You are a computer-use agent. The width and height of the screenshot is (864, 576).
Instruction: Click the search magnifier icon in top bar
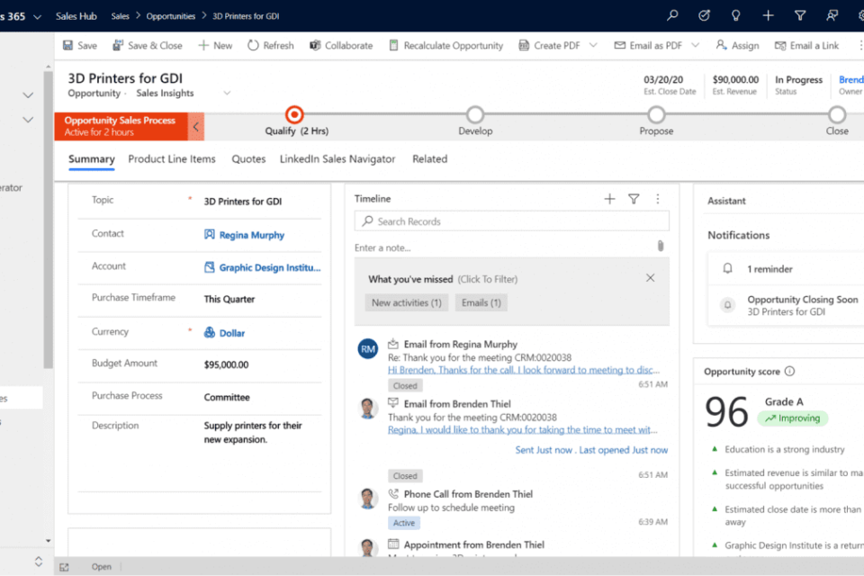672,15
